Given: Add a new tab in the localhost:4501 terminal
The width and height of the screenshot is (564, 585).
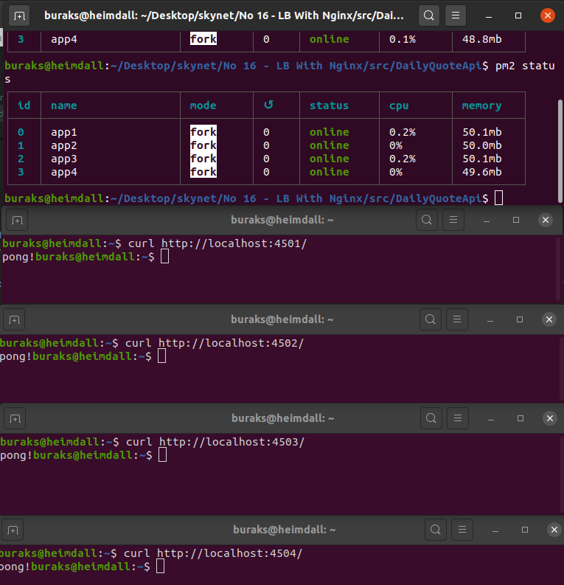Looking at the screenshot, I should point(18,220).
